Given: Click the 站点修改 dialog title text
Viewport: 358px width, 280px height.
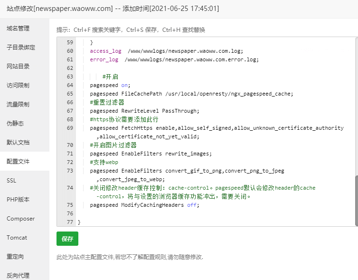Looking at the screenshot, I should [113, 9].
